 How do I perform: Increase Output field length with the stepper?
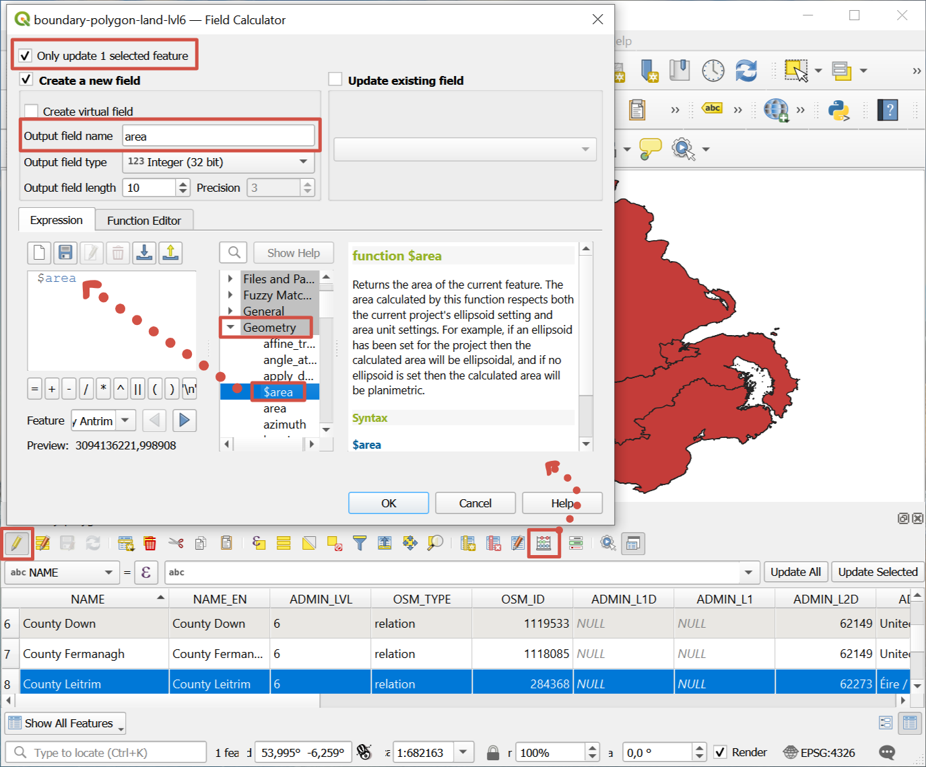pos(182,184)
